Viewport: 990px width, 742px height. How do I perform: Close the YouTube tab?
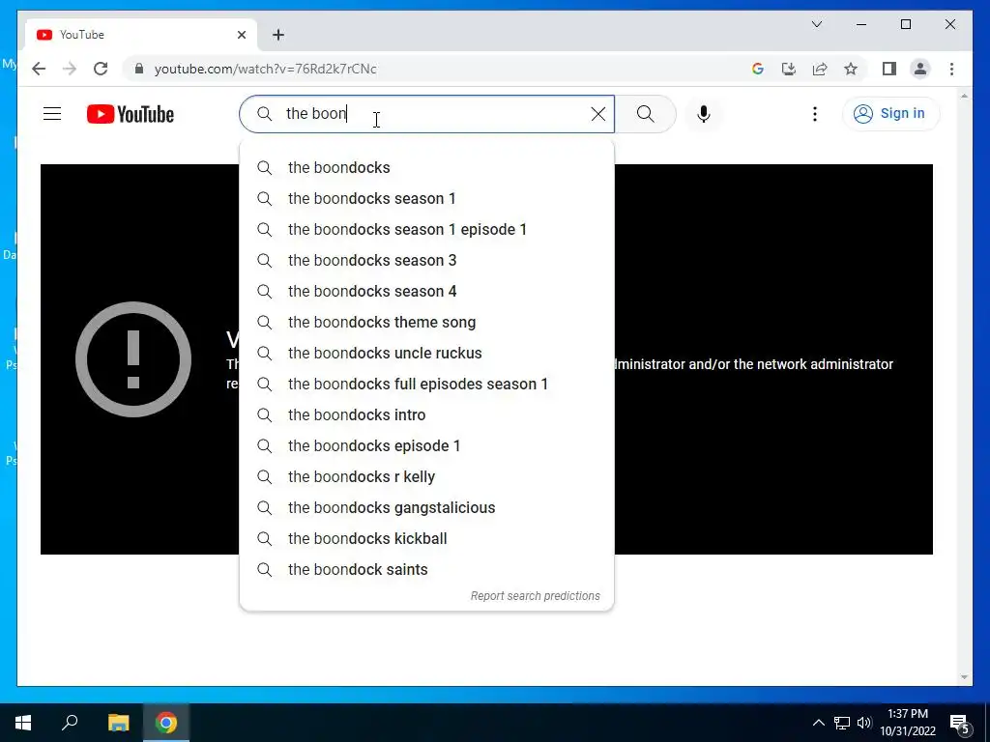click(241, 35)
